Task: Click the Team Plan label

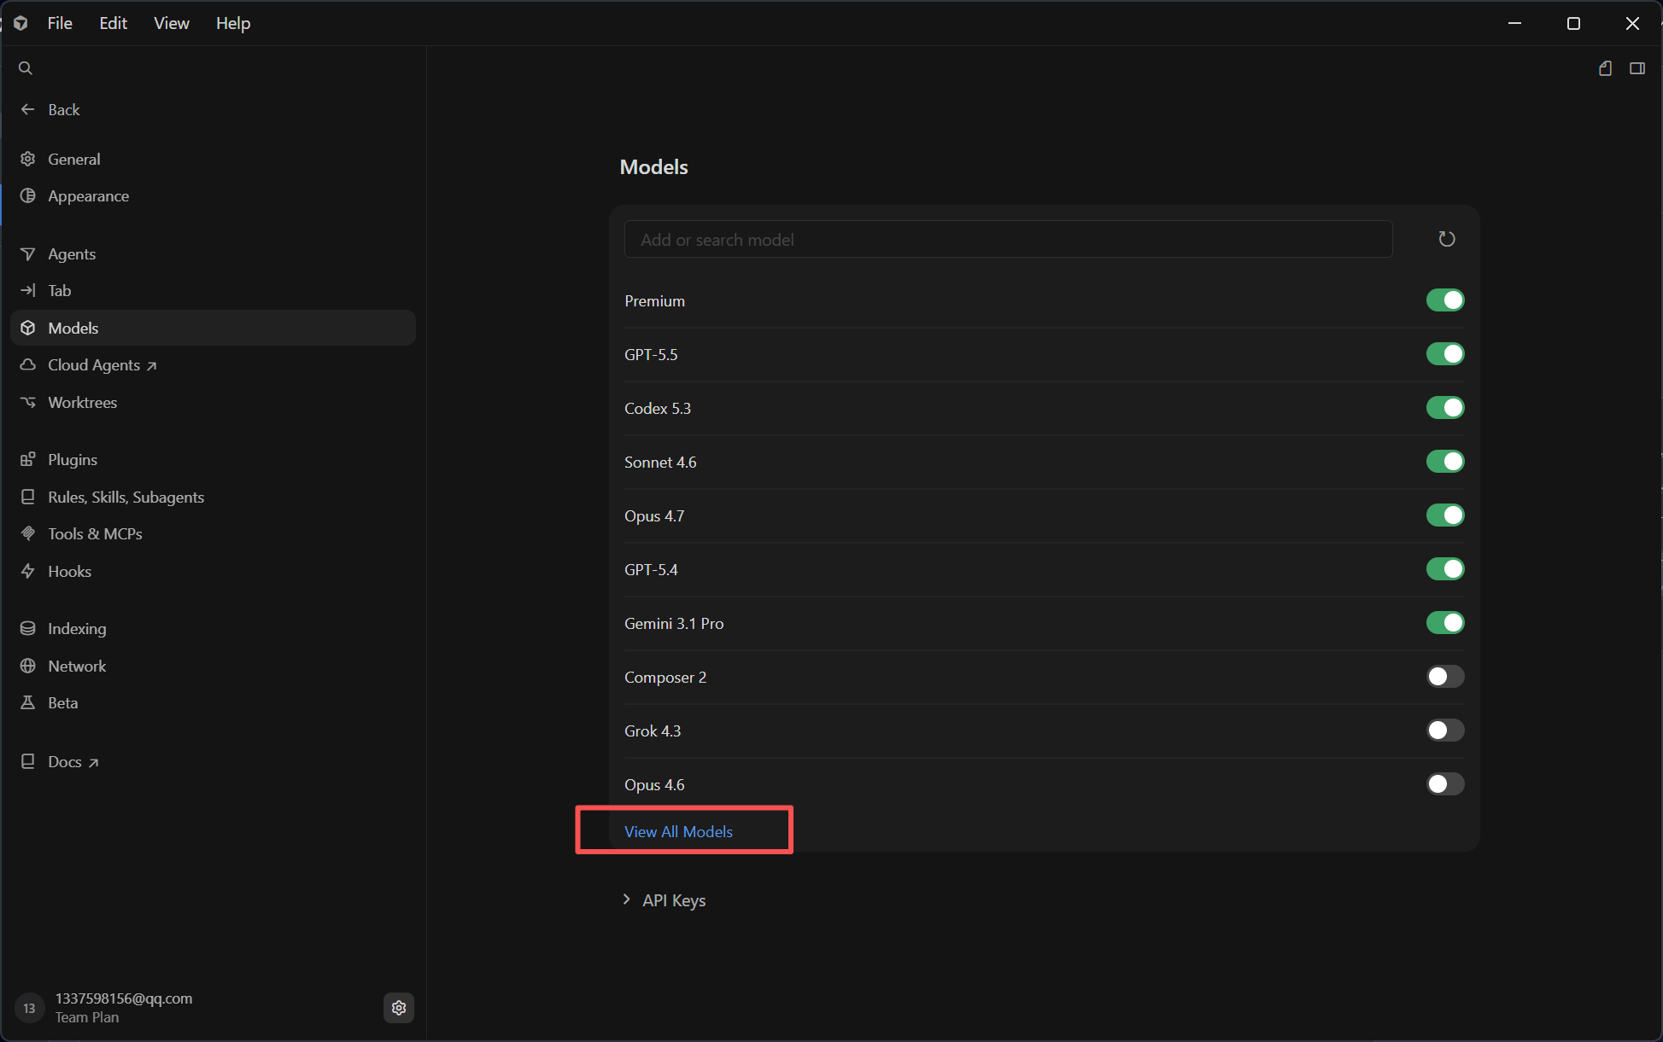Action: coord(87,1017)
